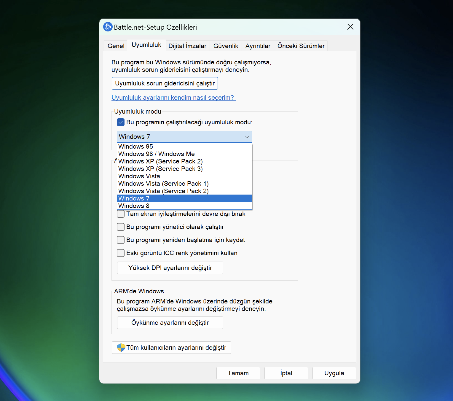The height and width of the screenshot is (401, 453).
Task: Select Windows 8 from the list
Action: coord(184,206)
